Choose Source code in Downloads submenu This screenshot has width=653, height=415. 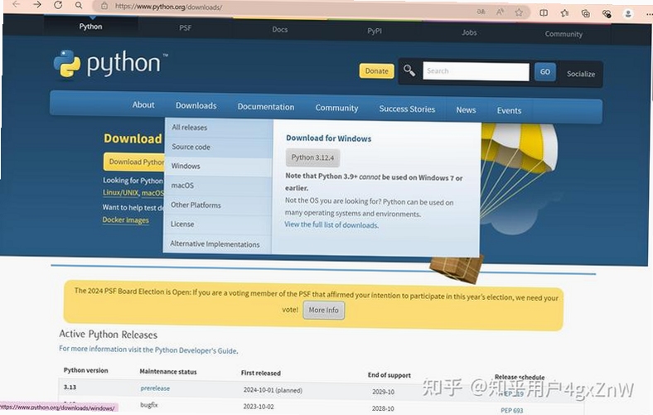click(219, 147)
